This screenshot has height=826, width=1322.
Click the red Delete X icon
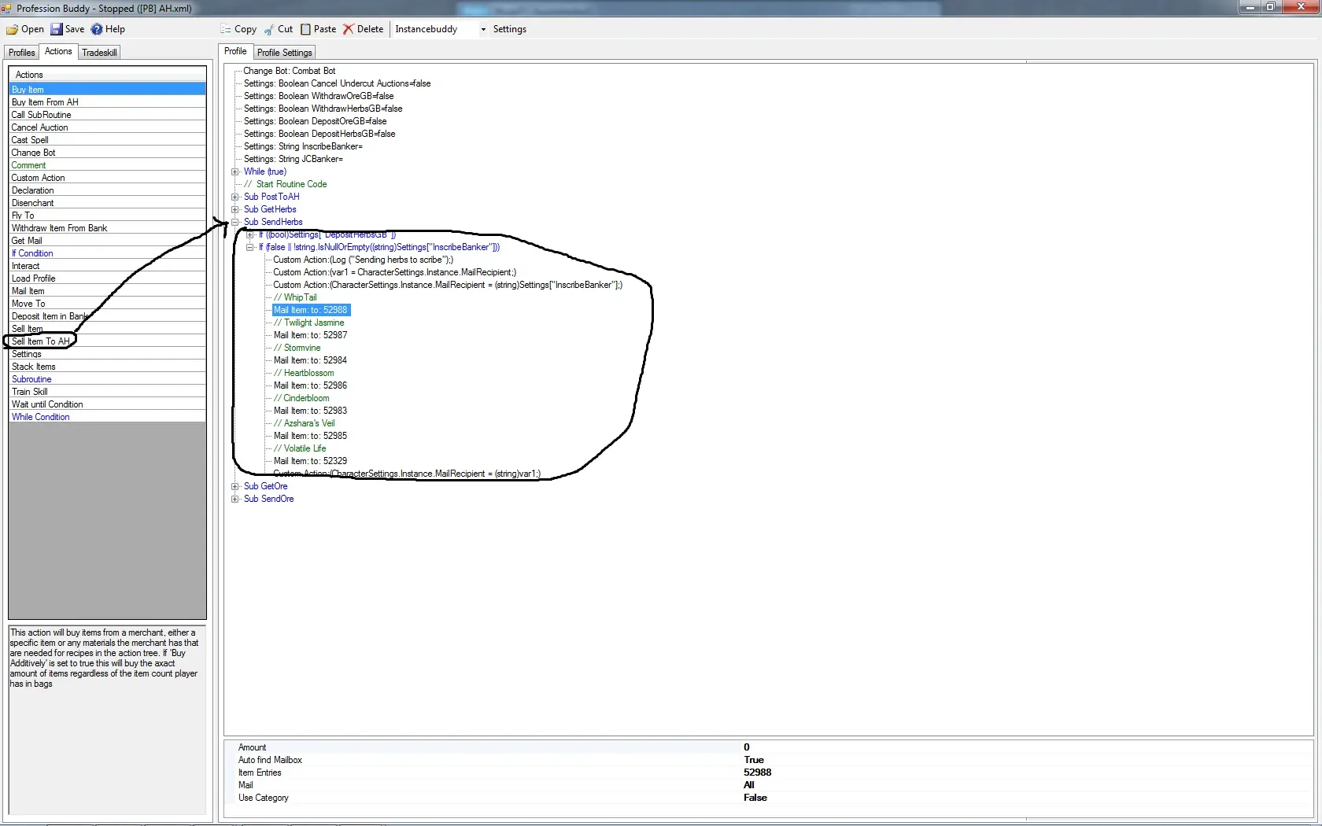(x=348, y=29)
